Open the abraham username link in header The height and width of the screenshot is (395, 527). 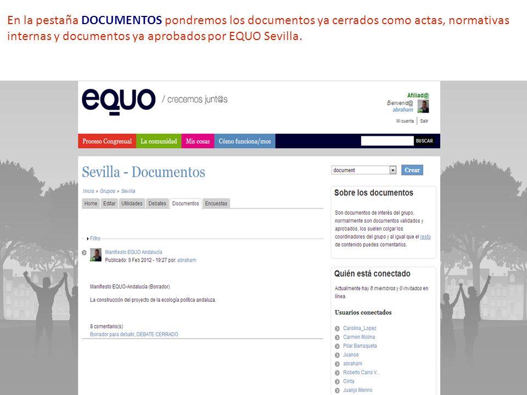click(402, 110)
